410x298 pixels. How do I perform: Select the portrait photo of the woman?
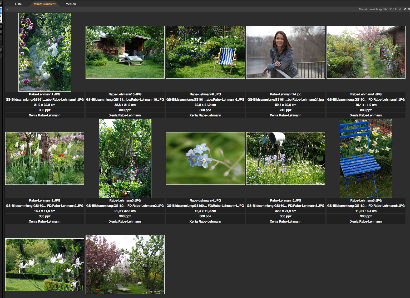tap(285, 52)
